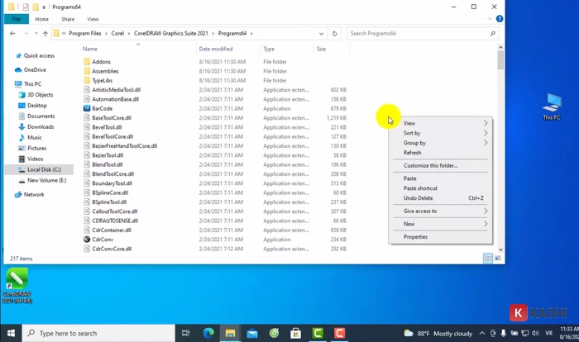Image resolution: width=579 pixels, height=342 pixels.
Task: Switch to large icons view
Action: click(498, 259)
